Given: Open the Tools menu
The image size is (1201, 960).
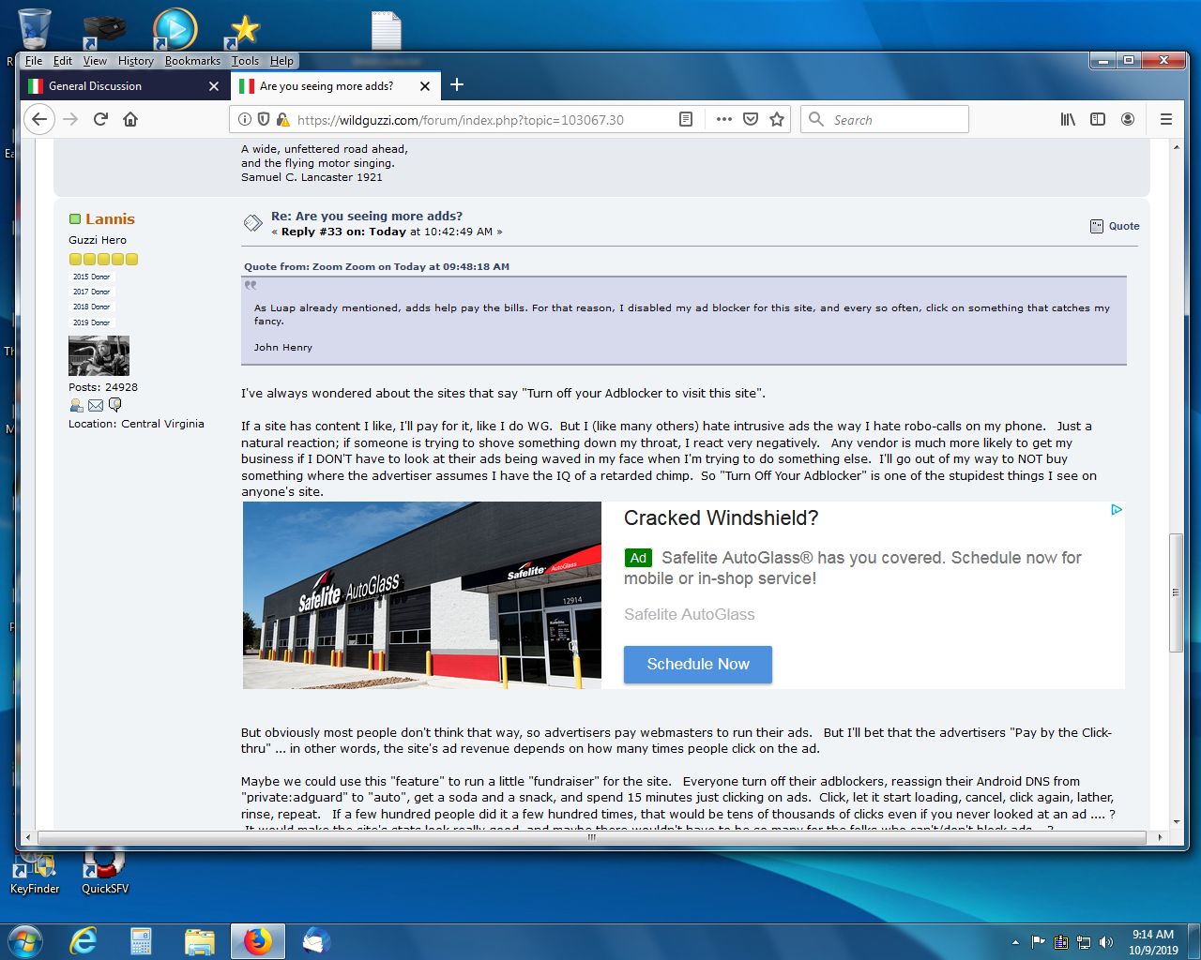Looking at the screenshot, I should (245, 61).
